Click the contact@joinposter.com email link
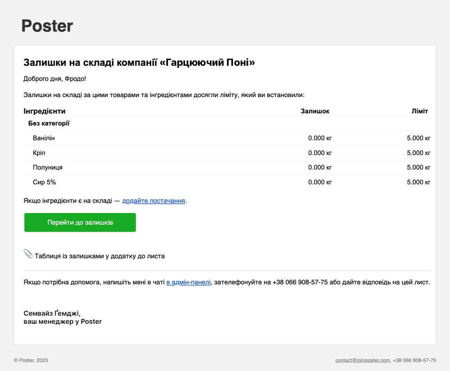The width and height of the screenshot is (450, 371). (x=362, y=360)
